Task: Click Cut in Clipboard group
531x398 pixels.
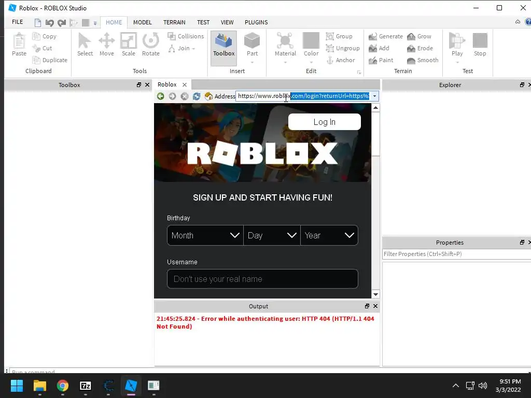Action: [43, 48]
